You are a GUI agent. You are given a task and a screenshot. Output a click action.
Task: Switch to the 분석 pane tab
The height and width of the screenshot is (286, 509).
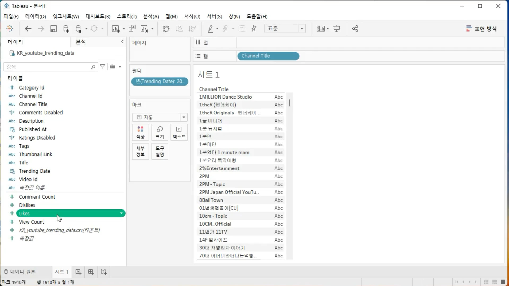81,42
